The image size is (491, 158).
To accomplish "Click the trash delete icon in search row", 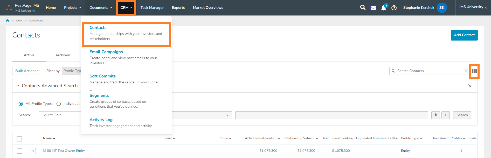I will [435, 115].
